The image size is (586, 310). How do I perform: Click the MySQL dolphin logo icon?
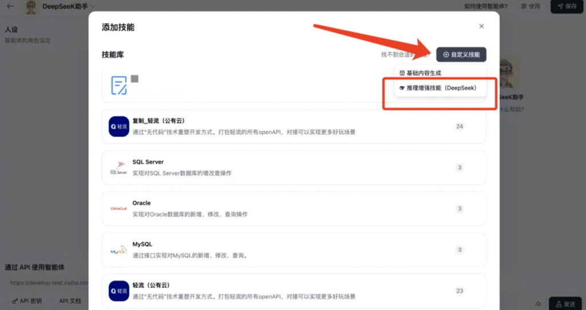pyautogui.click(x=118, y=250)
